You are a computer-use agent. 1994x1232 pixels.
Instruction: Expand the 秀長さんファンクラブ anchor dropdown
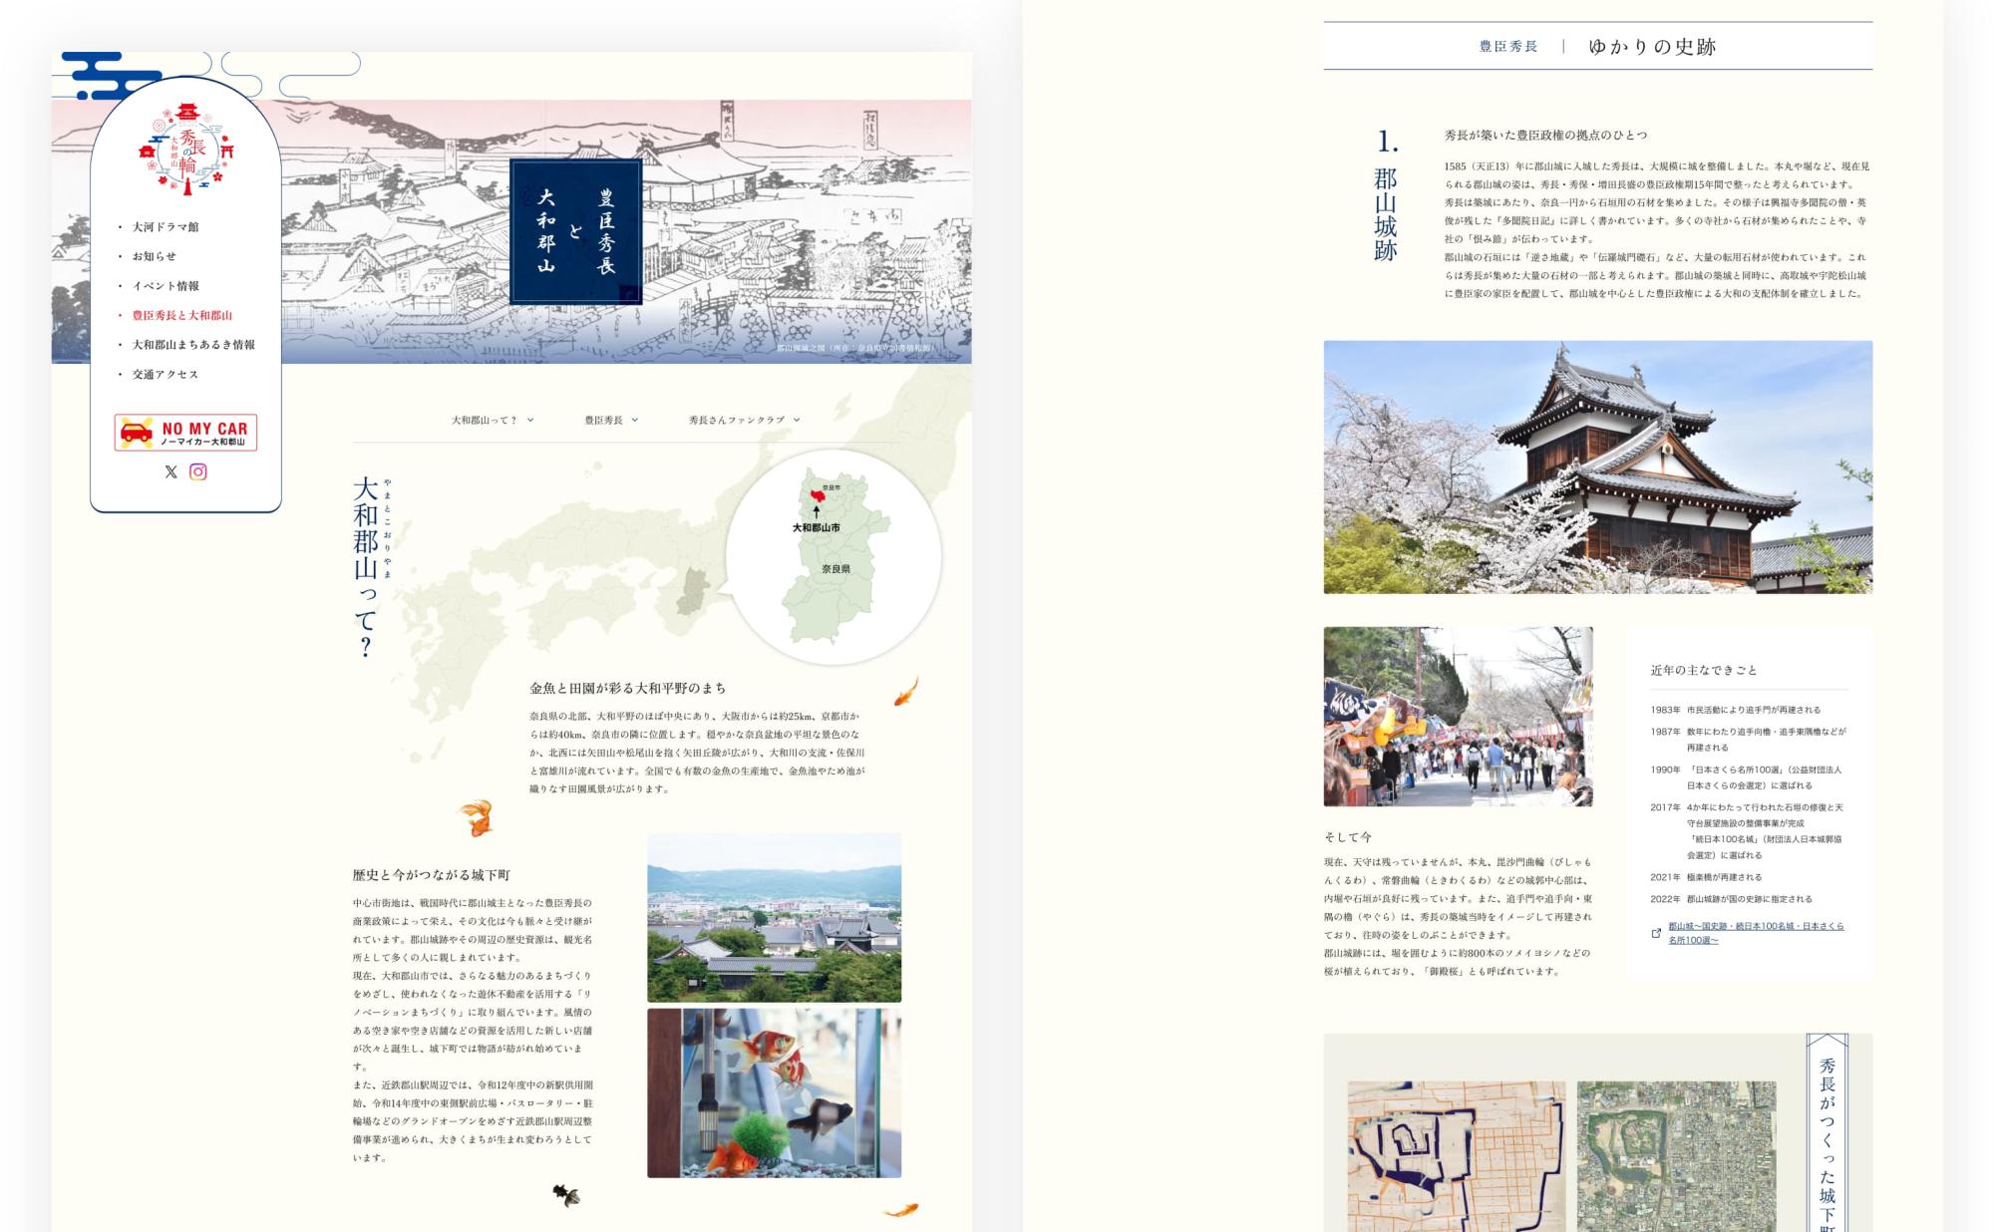coord(744,421)
